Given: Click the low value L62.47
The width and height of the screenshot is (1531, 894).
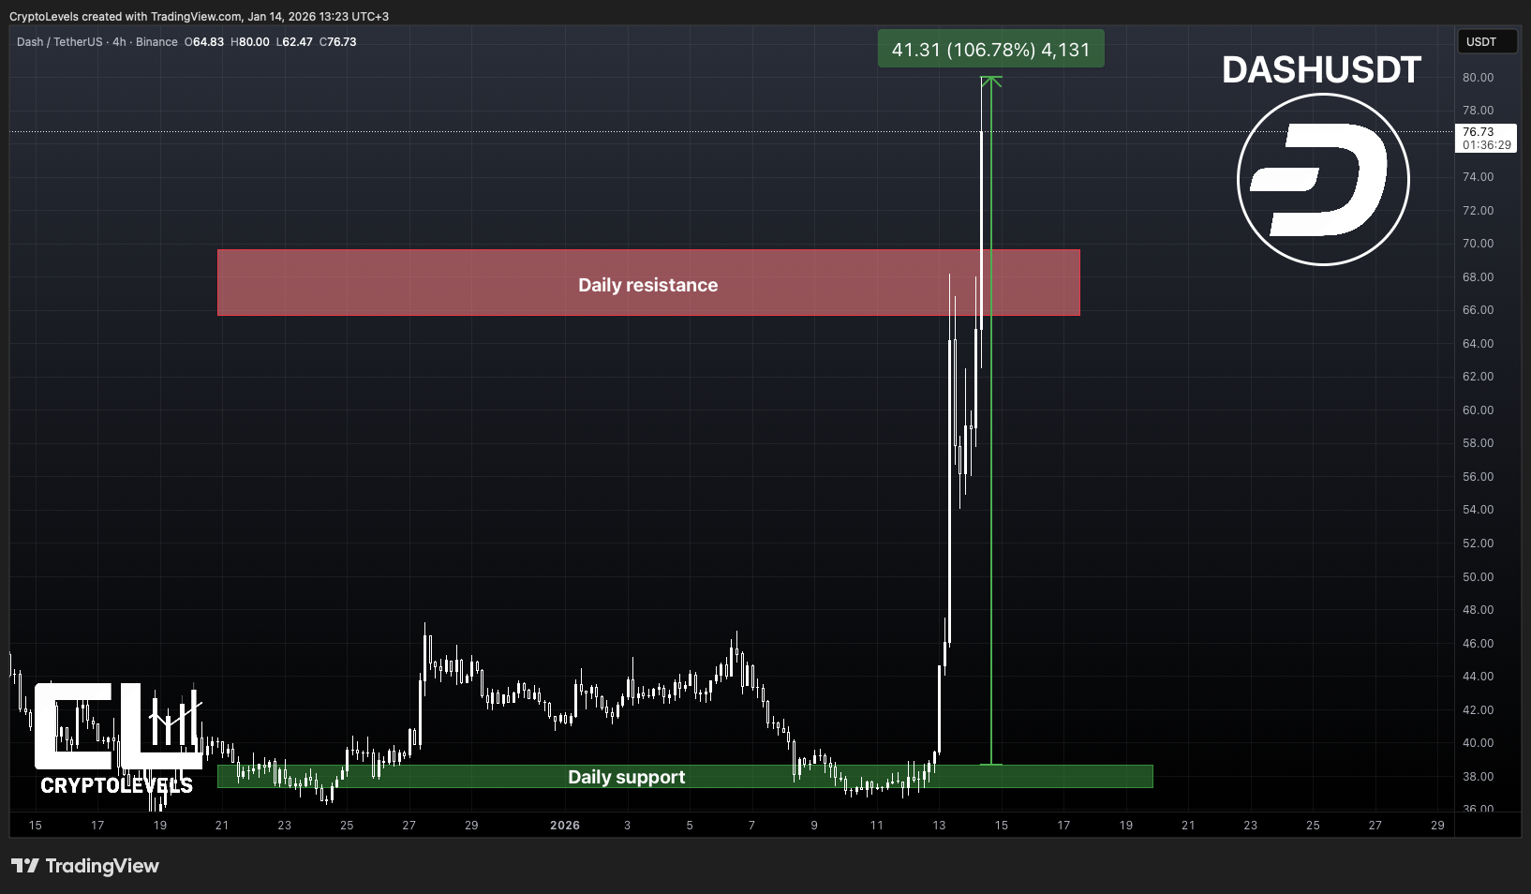Looking at the screenshot, I should (x=294, y=42).
